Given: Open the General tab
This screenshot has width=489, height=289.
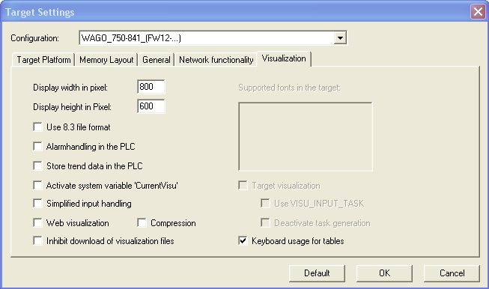Looking at the screenshot, I should click(157, 60).
